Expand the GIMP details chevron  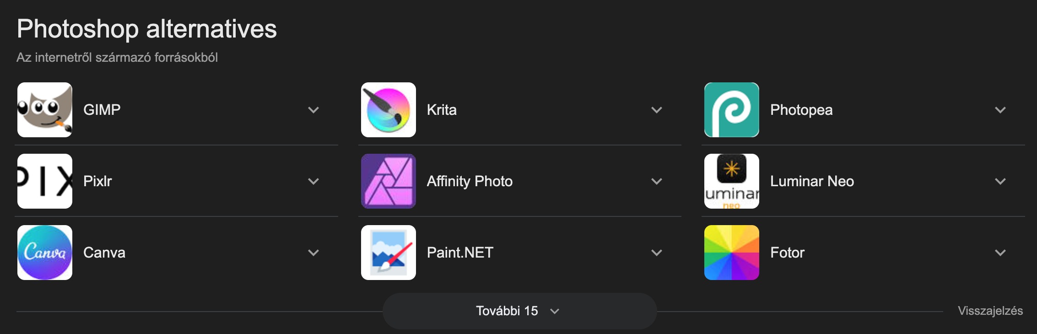(313, 109)
